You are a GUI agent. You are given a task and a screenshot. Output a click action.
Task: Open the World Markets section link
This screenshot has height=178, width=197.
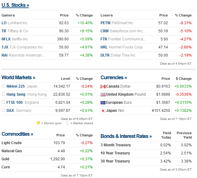coord(18,77)
